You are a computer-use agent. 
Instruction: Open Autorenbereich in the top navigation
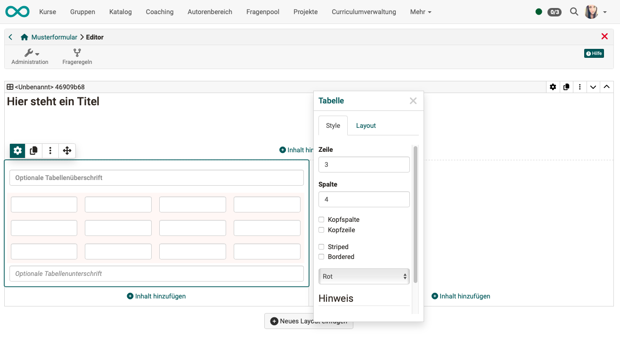[x=210, y=12]
